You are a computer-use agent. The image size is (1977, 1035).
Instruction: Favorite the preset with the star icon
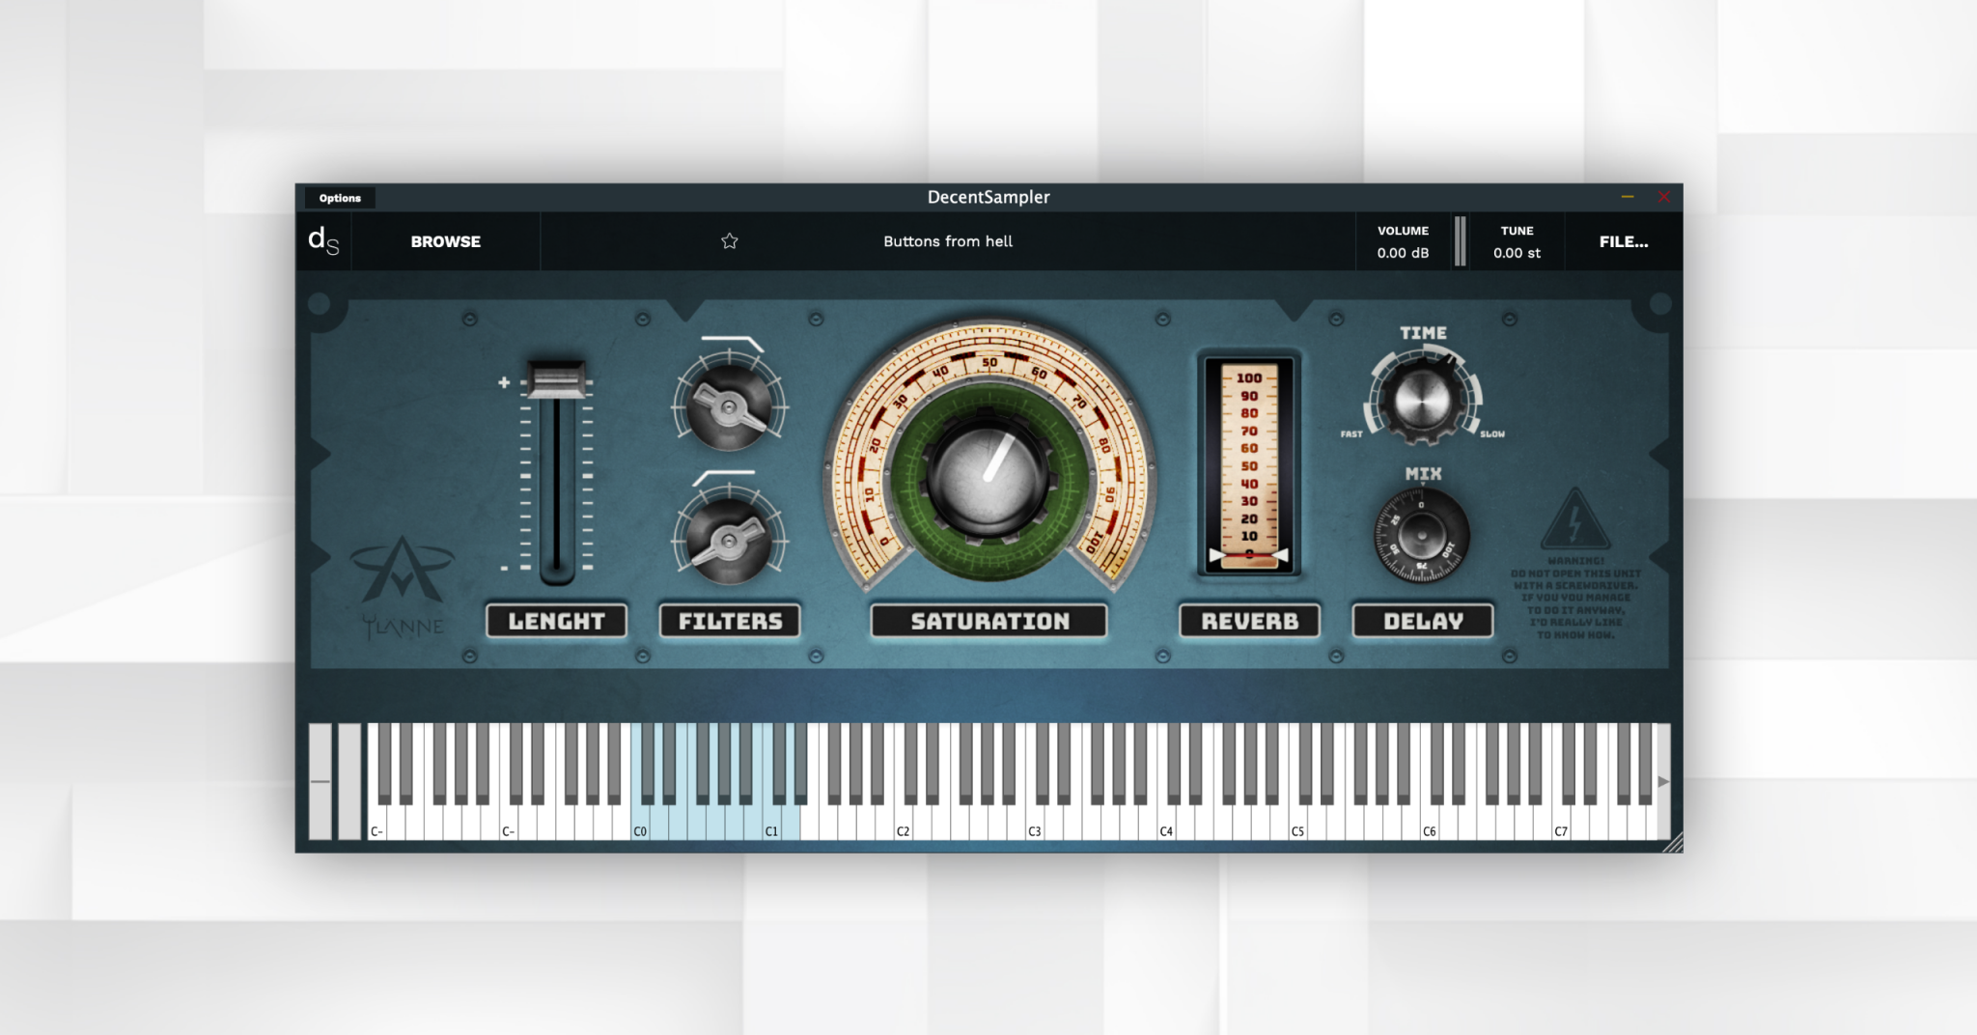click(x=730, y=241)
